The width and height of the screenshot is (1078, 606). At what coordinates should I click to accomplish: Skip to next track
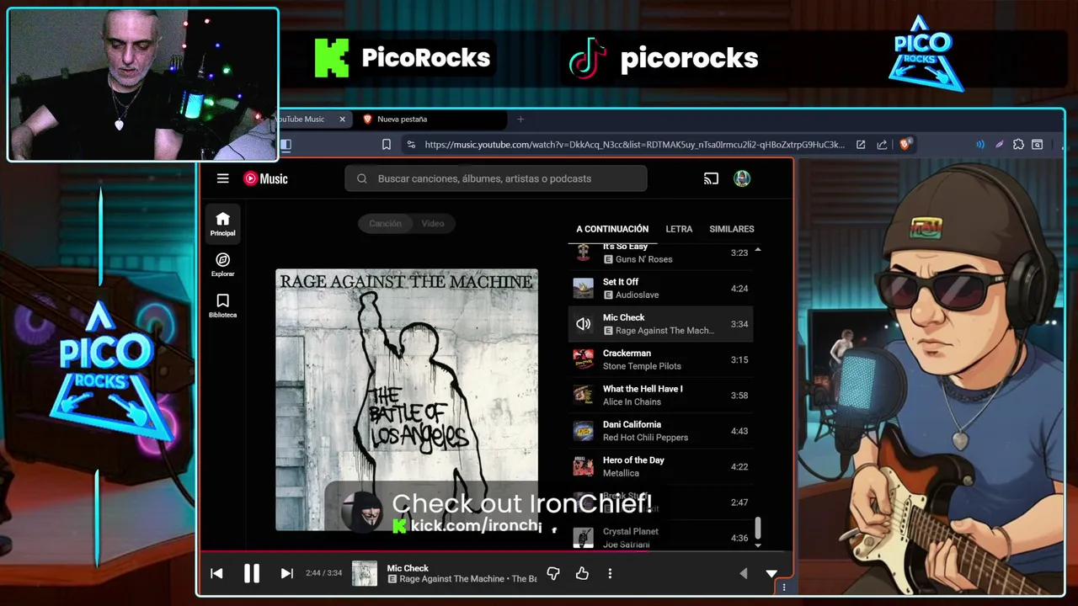click(286, 573)
